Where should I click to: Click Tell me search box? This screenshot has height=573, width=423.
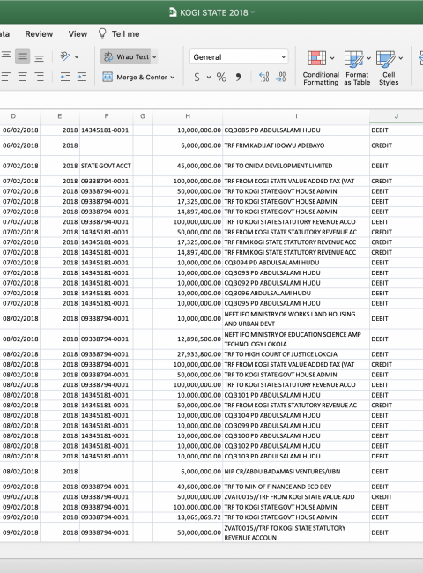(125, 34)
